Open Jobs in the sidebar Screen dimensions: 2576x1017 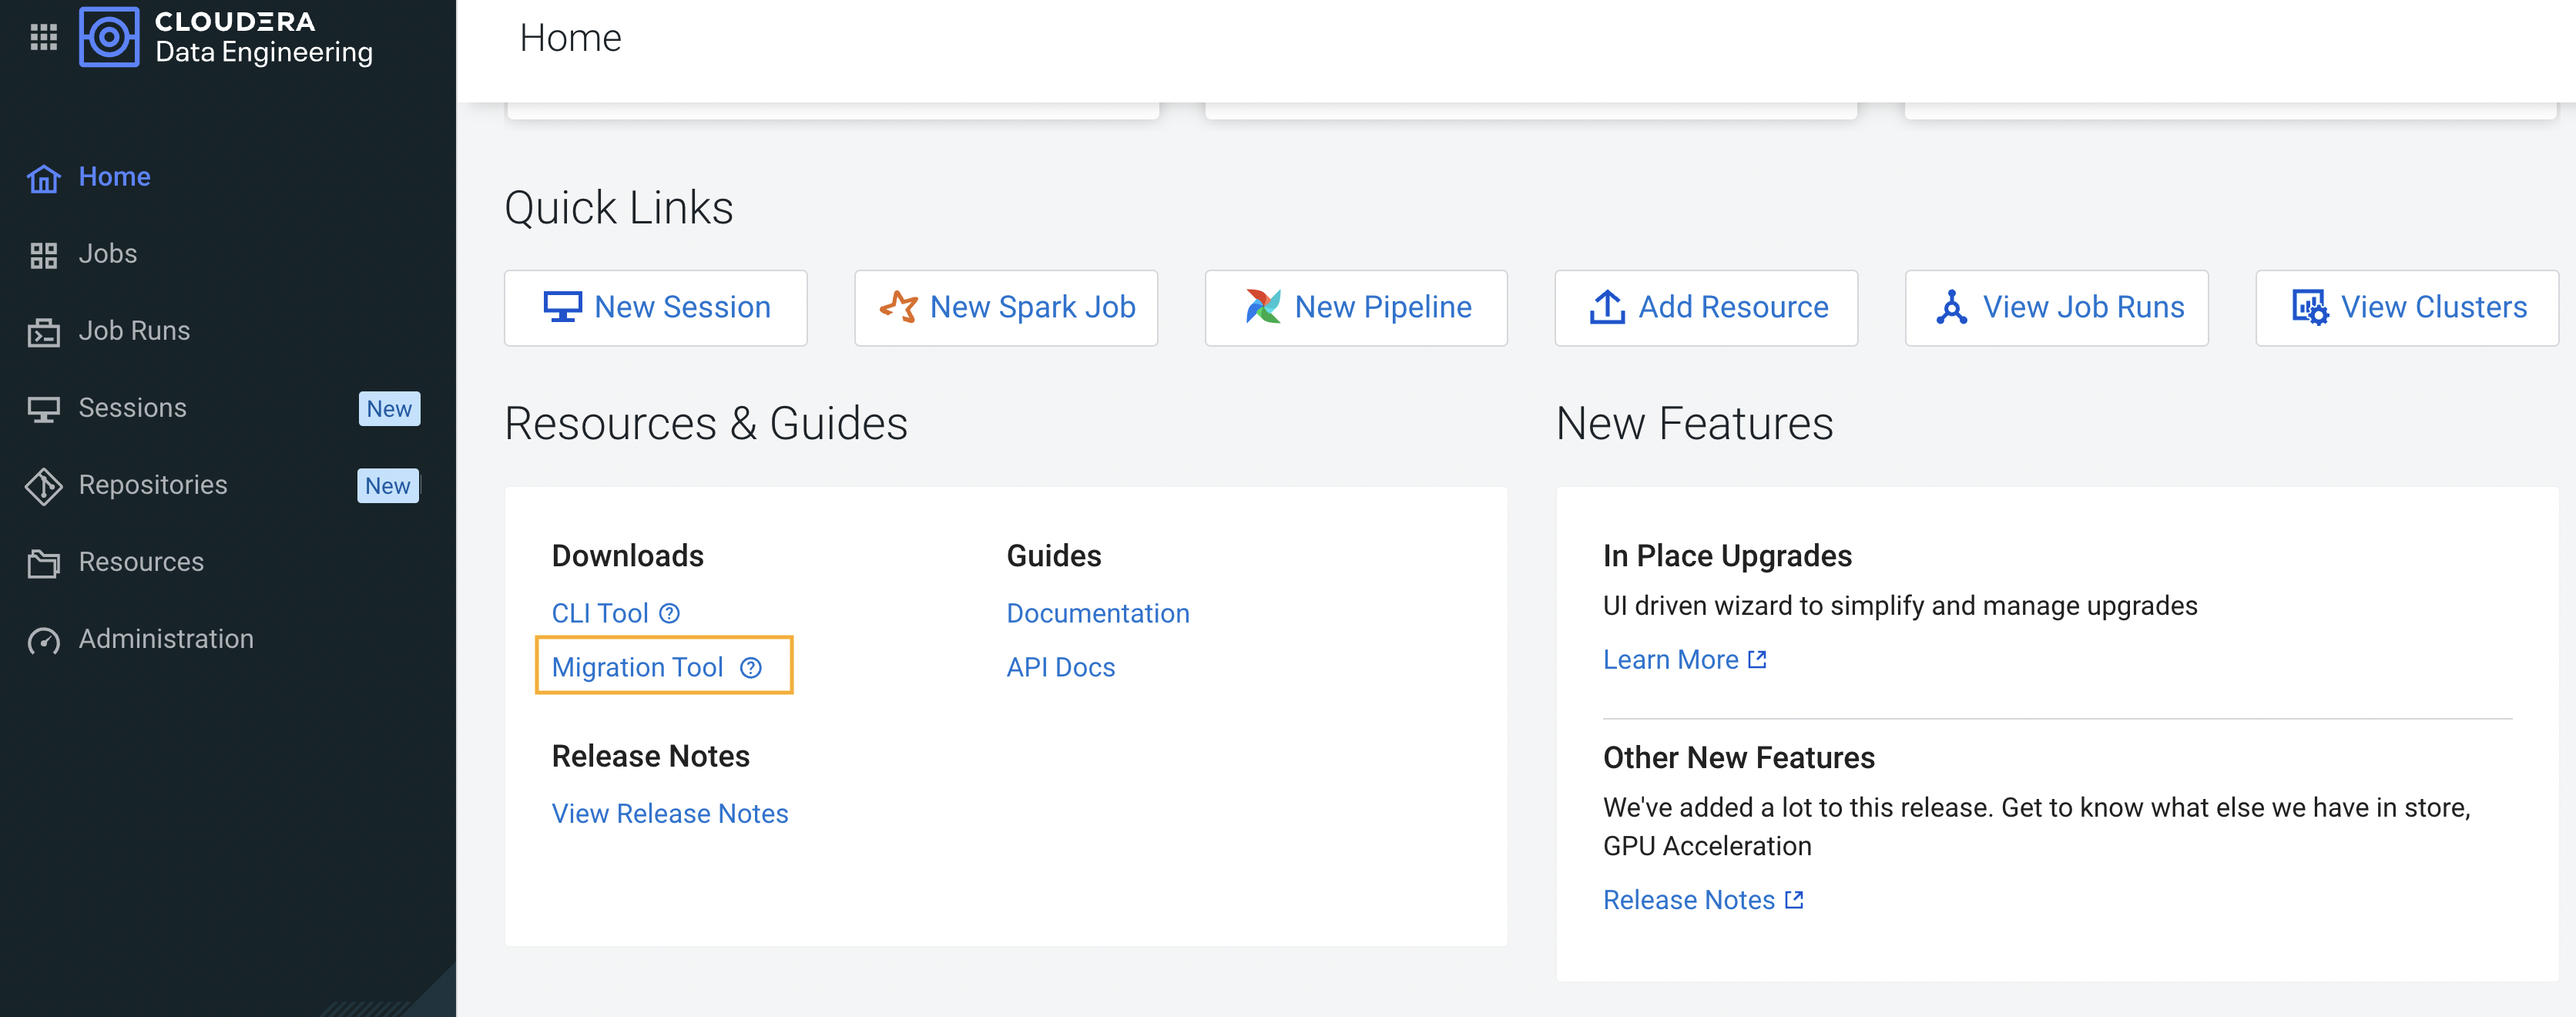pos(108,254)
